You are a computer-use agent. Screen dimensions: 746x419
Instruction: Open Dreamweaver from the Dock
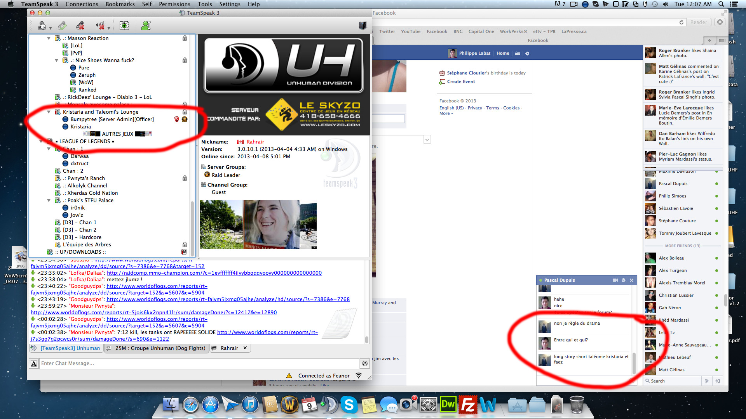tap(448, 405)
